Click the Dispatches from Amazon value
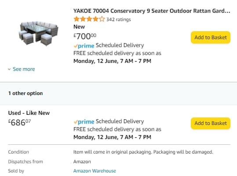Screen dimensions: 237x176 [82, 161]
